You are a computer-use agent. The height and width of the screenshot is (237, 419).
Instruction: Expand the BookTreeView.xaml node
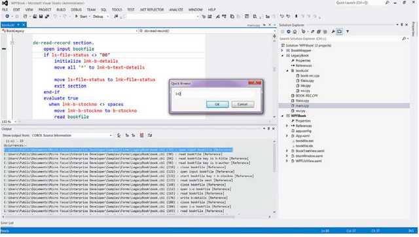click(287, 151)
